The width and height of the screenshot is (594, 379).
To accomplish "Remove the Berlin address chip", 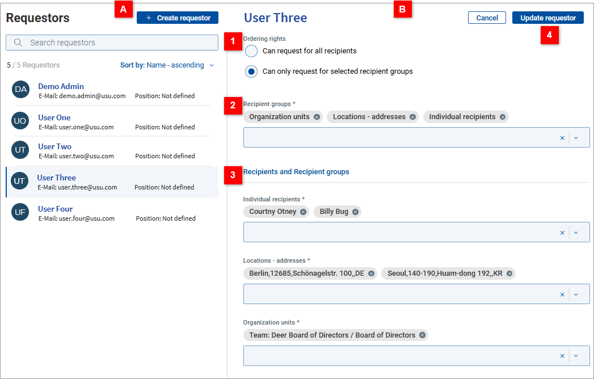I will click(371, 273).
